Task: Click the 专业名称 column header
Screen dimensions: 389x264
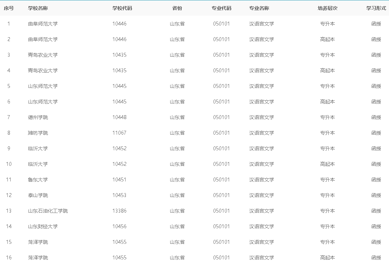Action: point(259,8)
